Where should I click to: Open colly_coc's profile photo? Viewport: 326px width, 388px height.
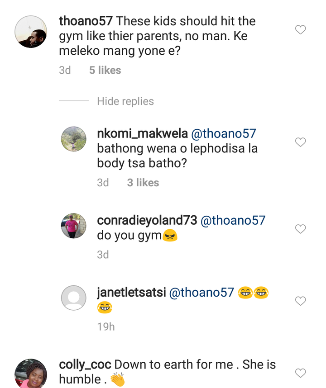click(x=31, y=374)
